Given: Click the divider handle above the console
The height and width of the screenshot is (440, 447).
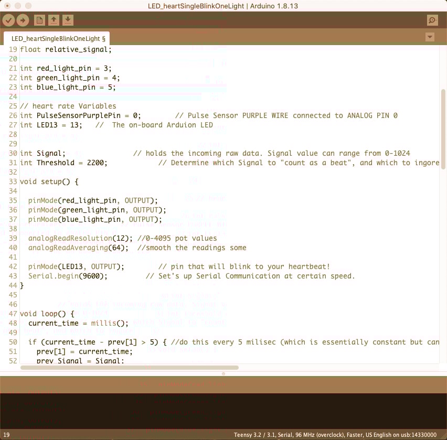Looking at the screenshot, I should click(223, 374).
